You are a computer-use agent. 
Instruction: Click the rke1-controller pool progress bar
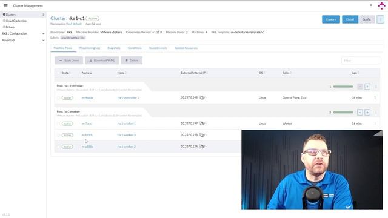pyautogui.click(x=343, y=87)
